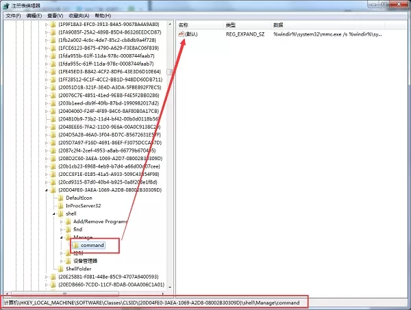The height and width of the screenshot is (310, 411).
Task: Select key {20CCEF1E-0185-41a5-A933-509C43B54F98}
Action: 109,175
